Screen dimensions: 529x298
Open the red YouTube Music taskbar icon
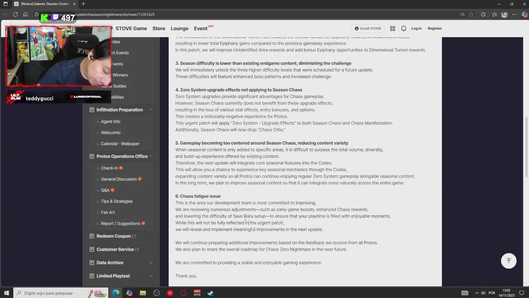tap(170, 293)
